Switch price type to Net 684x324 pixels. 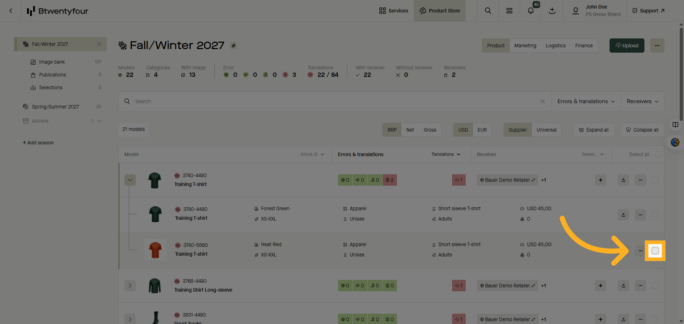point(410,130)
